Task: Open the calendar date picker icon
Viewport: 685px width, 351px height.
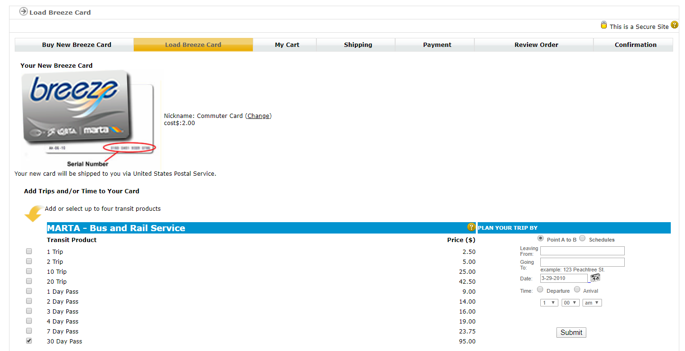Action: 595,278
